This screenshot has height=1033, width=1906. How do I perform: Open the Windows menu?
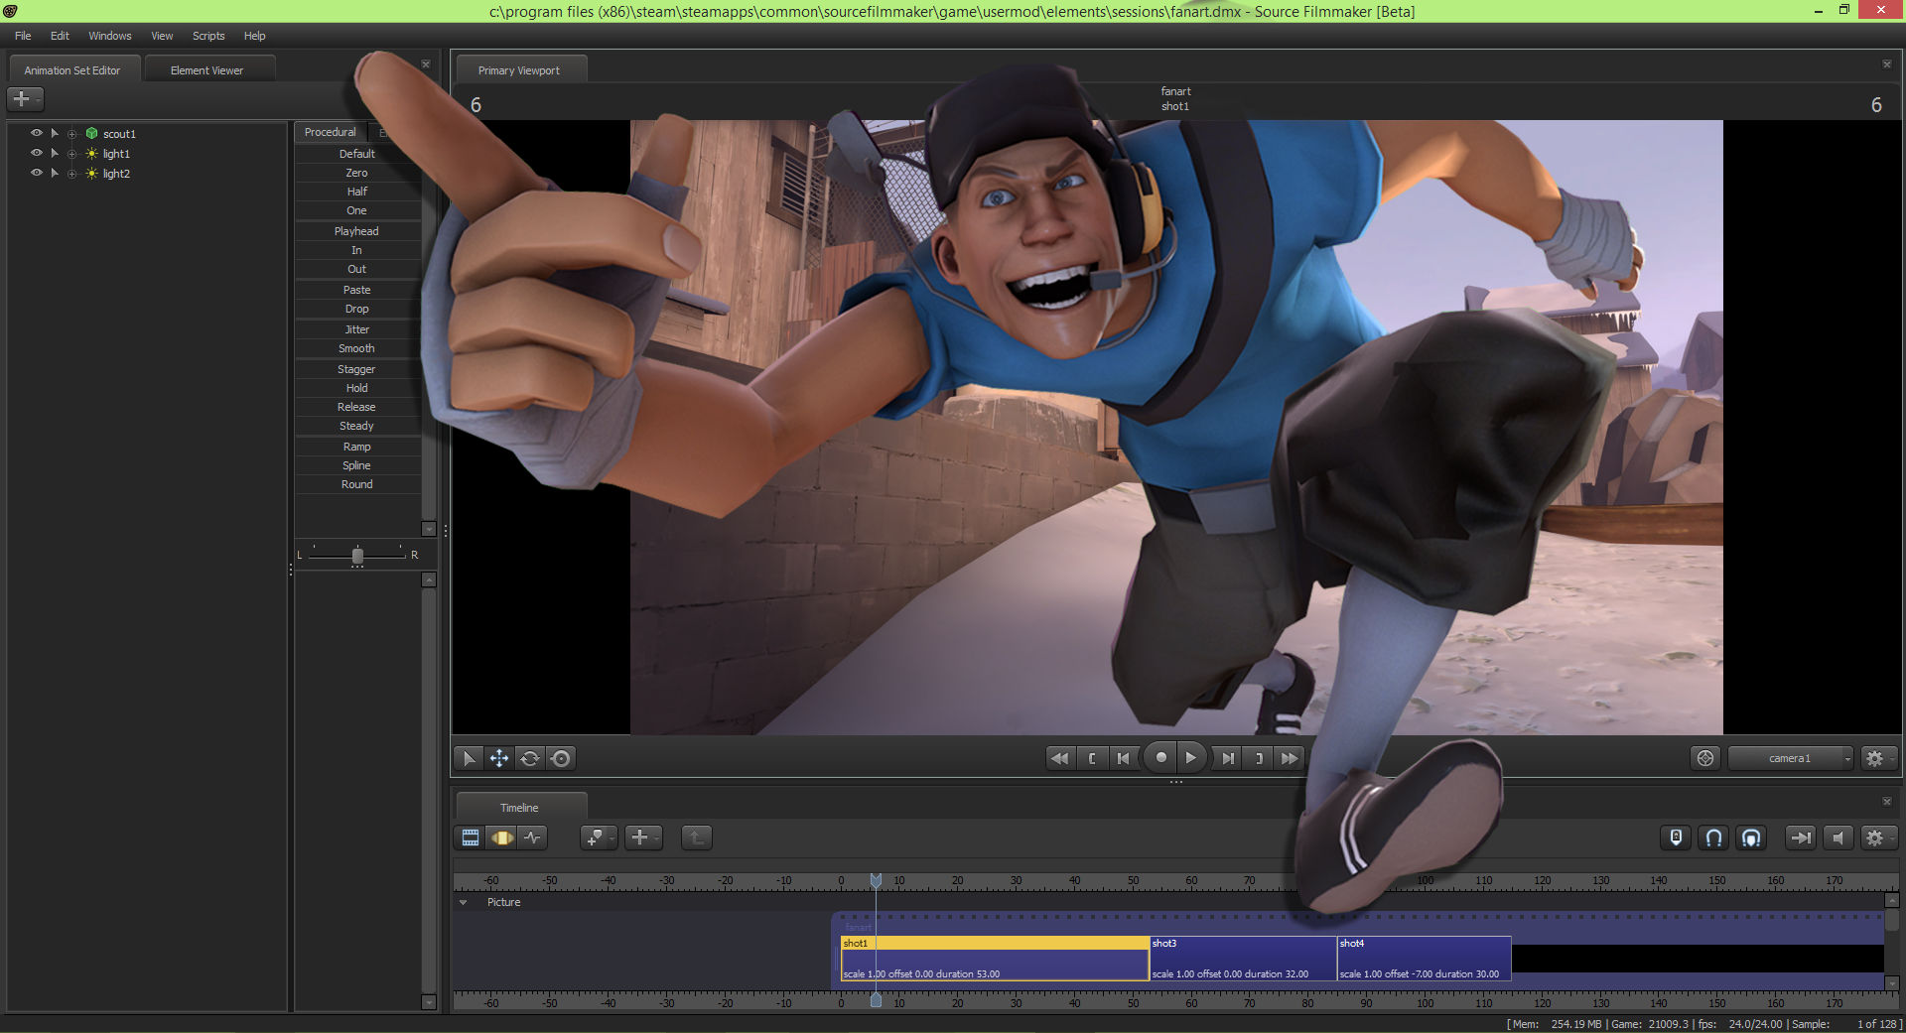tap(110, 36)
